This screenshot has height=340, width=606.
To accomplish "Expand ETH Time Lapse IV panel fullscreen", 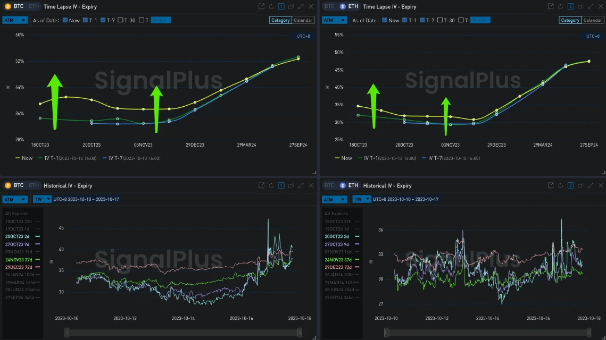I will pyautogui.click(x=591, y=6).
